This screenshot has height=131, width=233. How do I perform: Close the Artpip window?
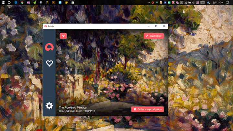coord(164,26)
